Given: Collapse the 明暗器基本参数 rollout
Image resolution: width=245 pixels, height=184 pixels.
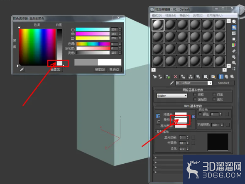Looking at the screenshot, I should (193, 90).
